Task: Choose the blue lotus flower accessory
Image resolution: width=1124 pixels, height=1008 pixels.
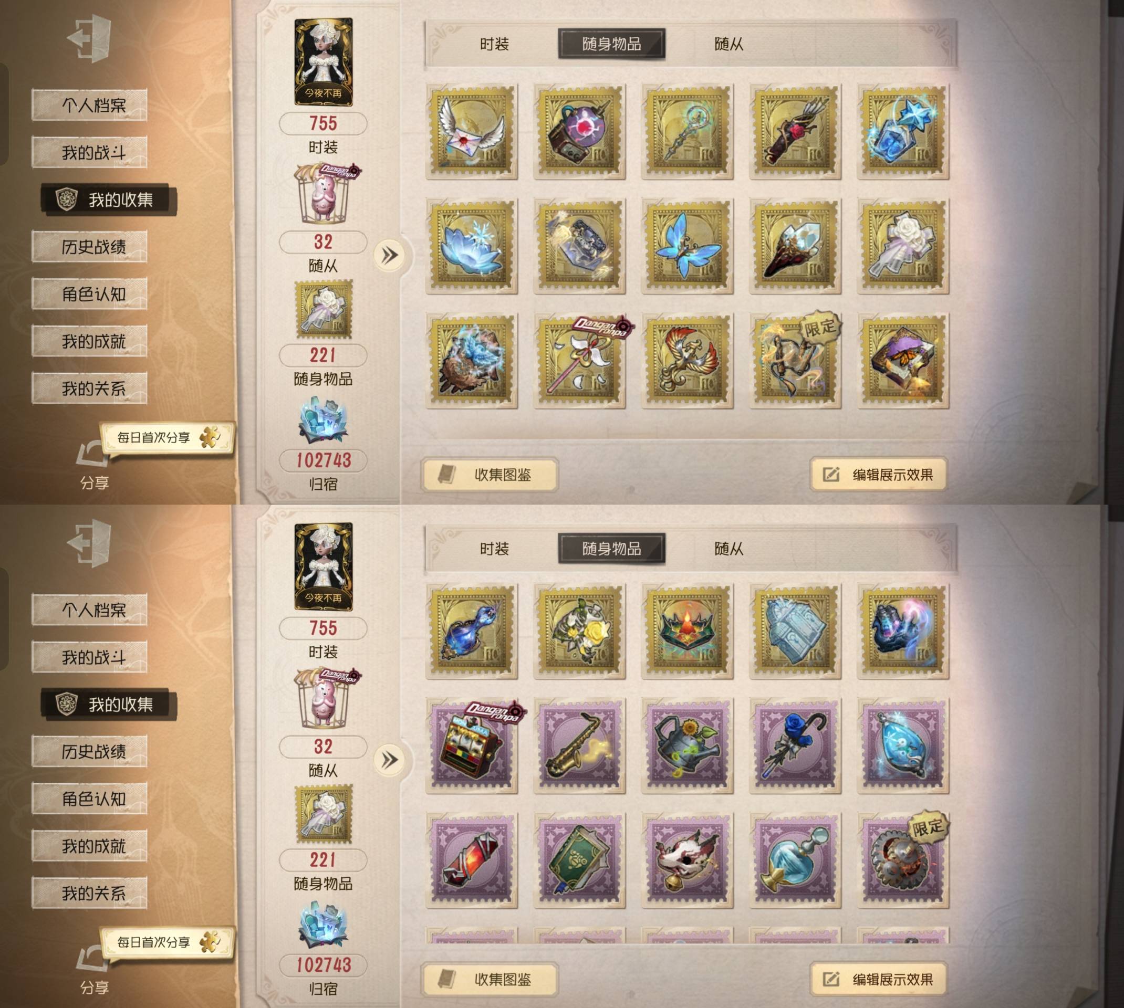Action: pyautogui.click(x=472, y=246)
